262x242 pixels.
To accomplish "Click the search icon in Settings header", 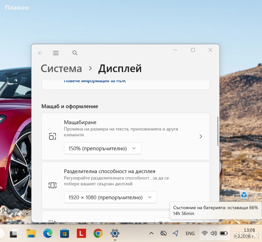I will coord(75,53).
